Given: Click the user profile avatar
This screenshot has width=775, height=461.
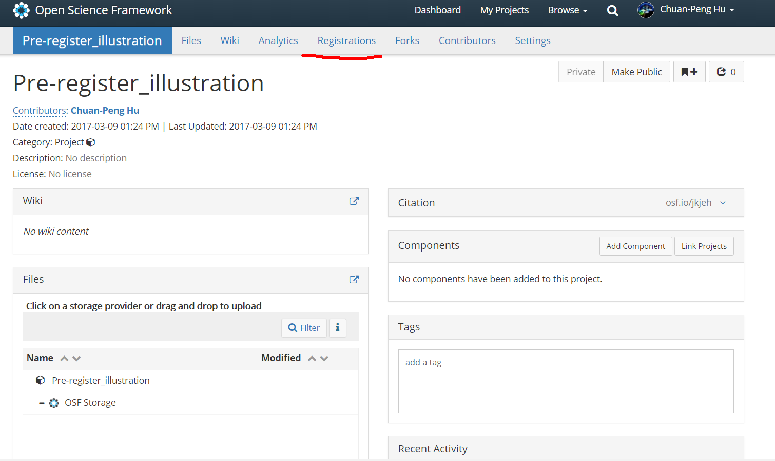Looking at the screenshot, I should click(646, 10).
